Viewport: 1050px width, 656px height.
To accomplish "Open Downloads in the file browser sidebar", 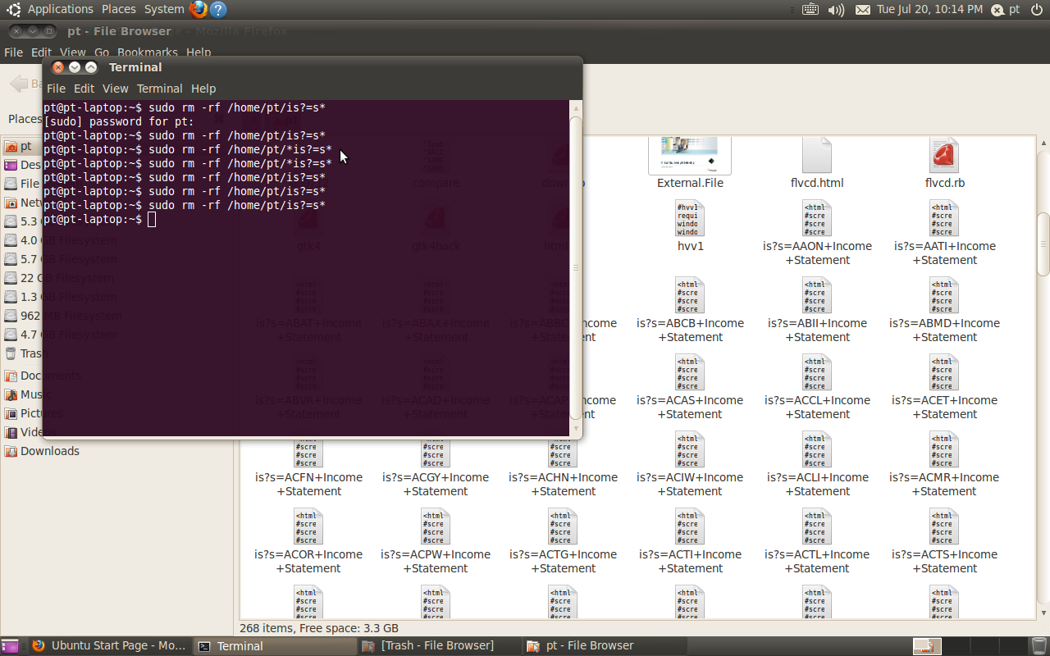I will click(x=41, y=451).
